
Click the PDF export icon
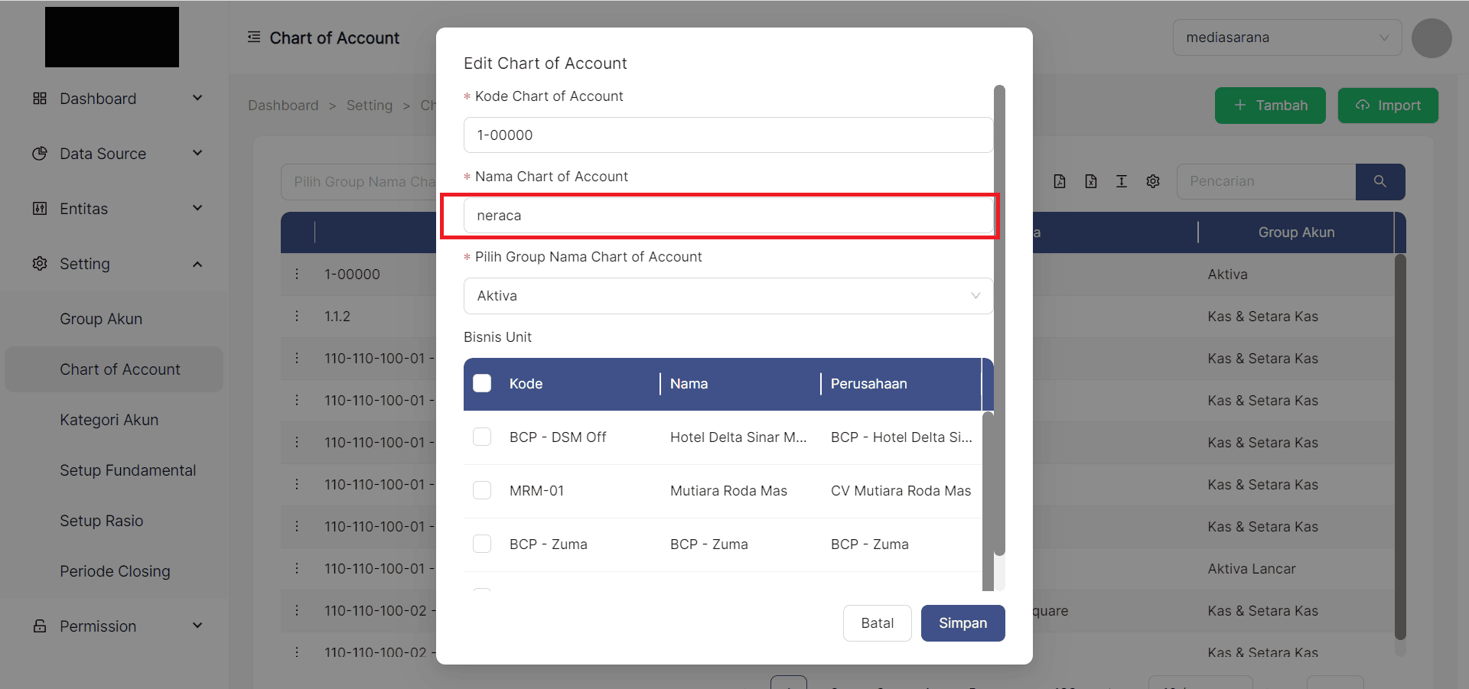coord(1060,181)
